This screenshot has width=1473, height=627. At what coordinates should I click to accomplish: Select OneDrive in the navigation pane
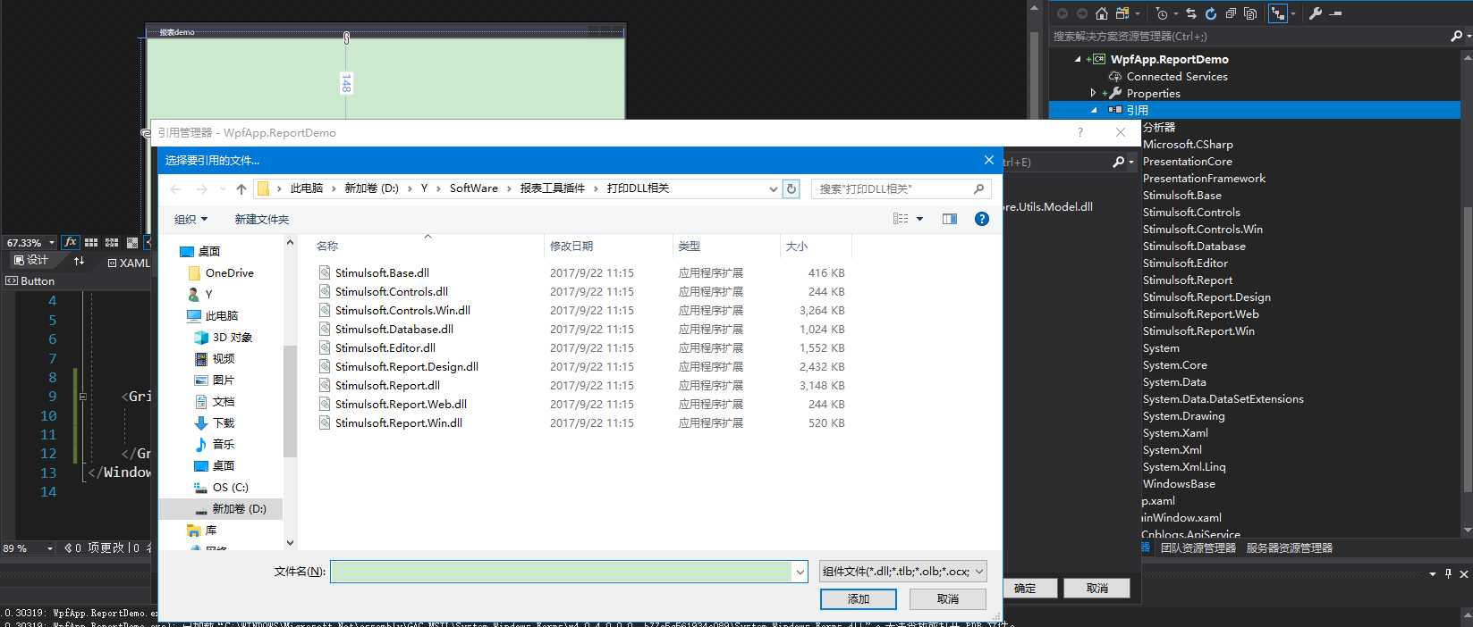tap(230, 272)
